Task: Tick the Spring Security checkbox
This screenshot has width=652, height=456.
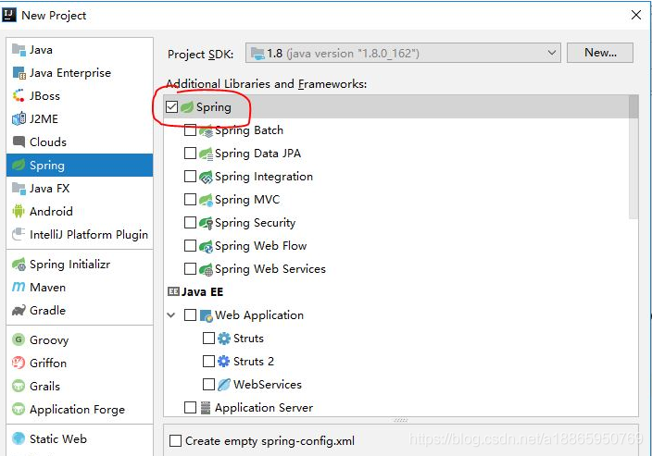Action: coord(190,223)
